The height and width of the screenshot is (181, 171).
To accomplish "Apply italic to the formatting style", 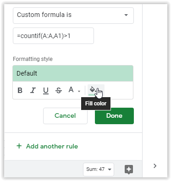I will 33,90.
